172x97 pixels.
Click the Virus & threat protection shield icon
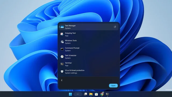coord(62,71)
